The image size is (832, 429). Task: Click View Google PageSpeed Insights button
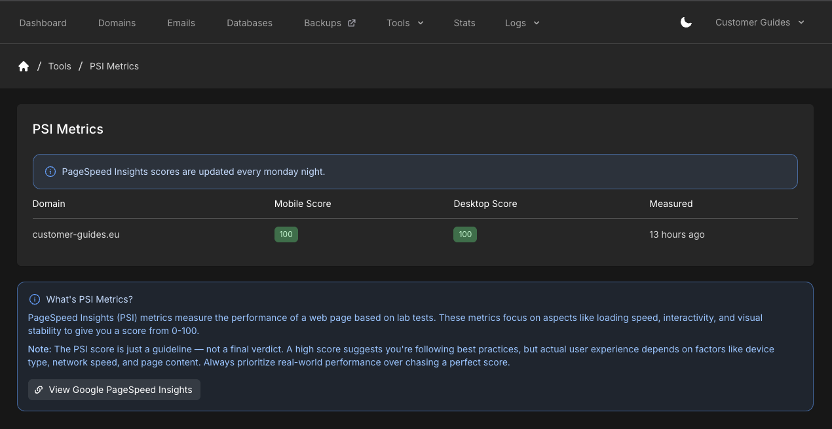(x=114, y=390)
